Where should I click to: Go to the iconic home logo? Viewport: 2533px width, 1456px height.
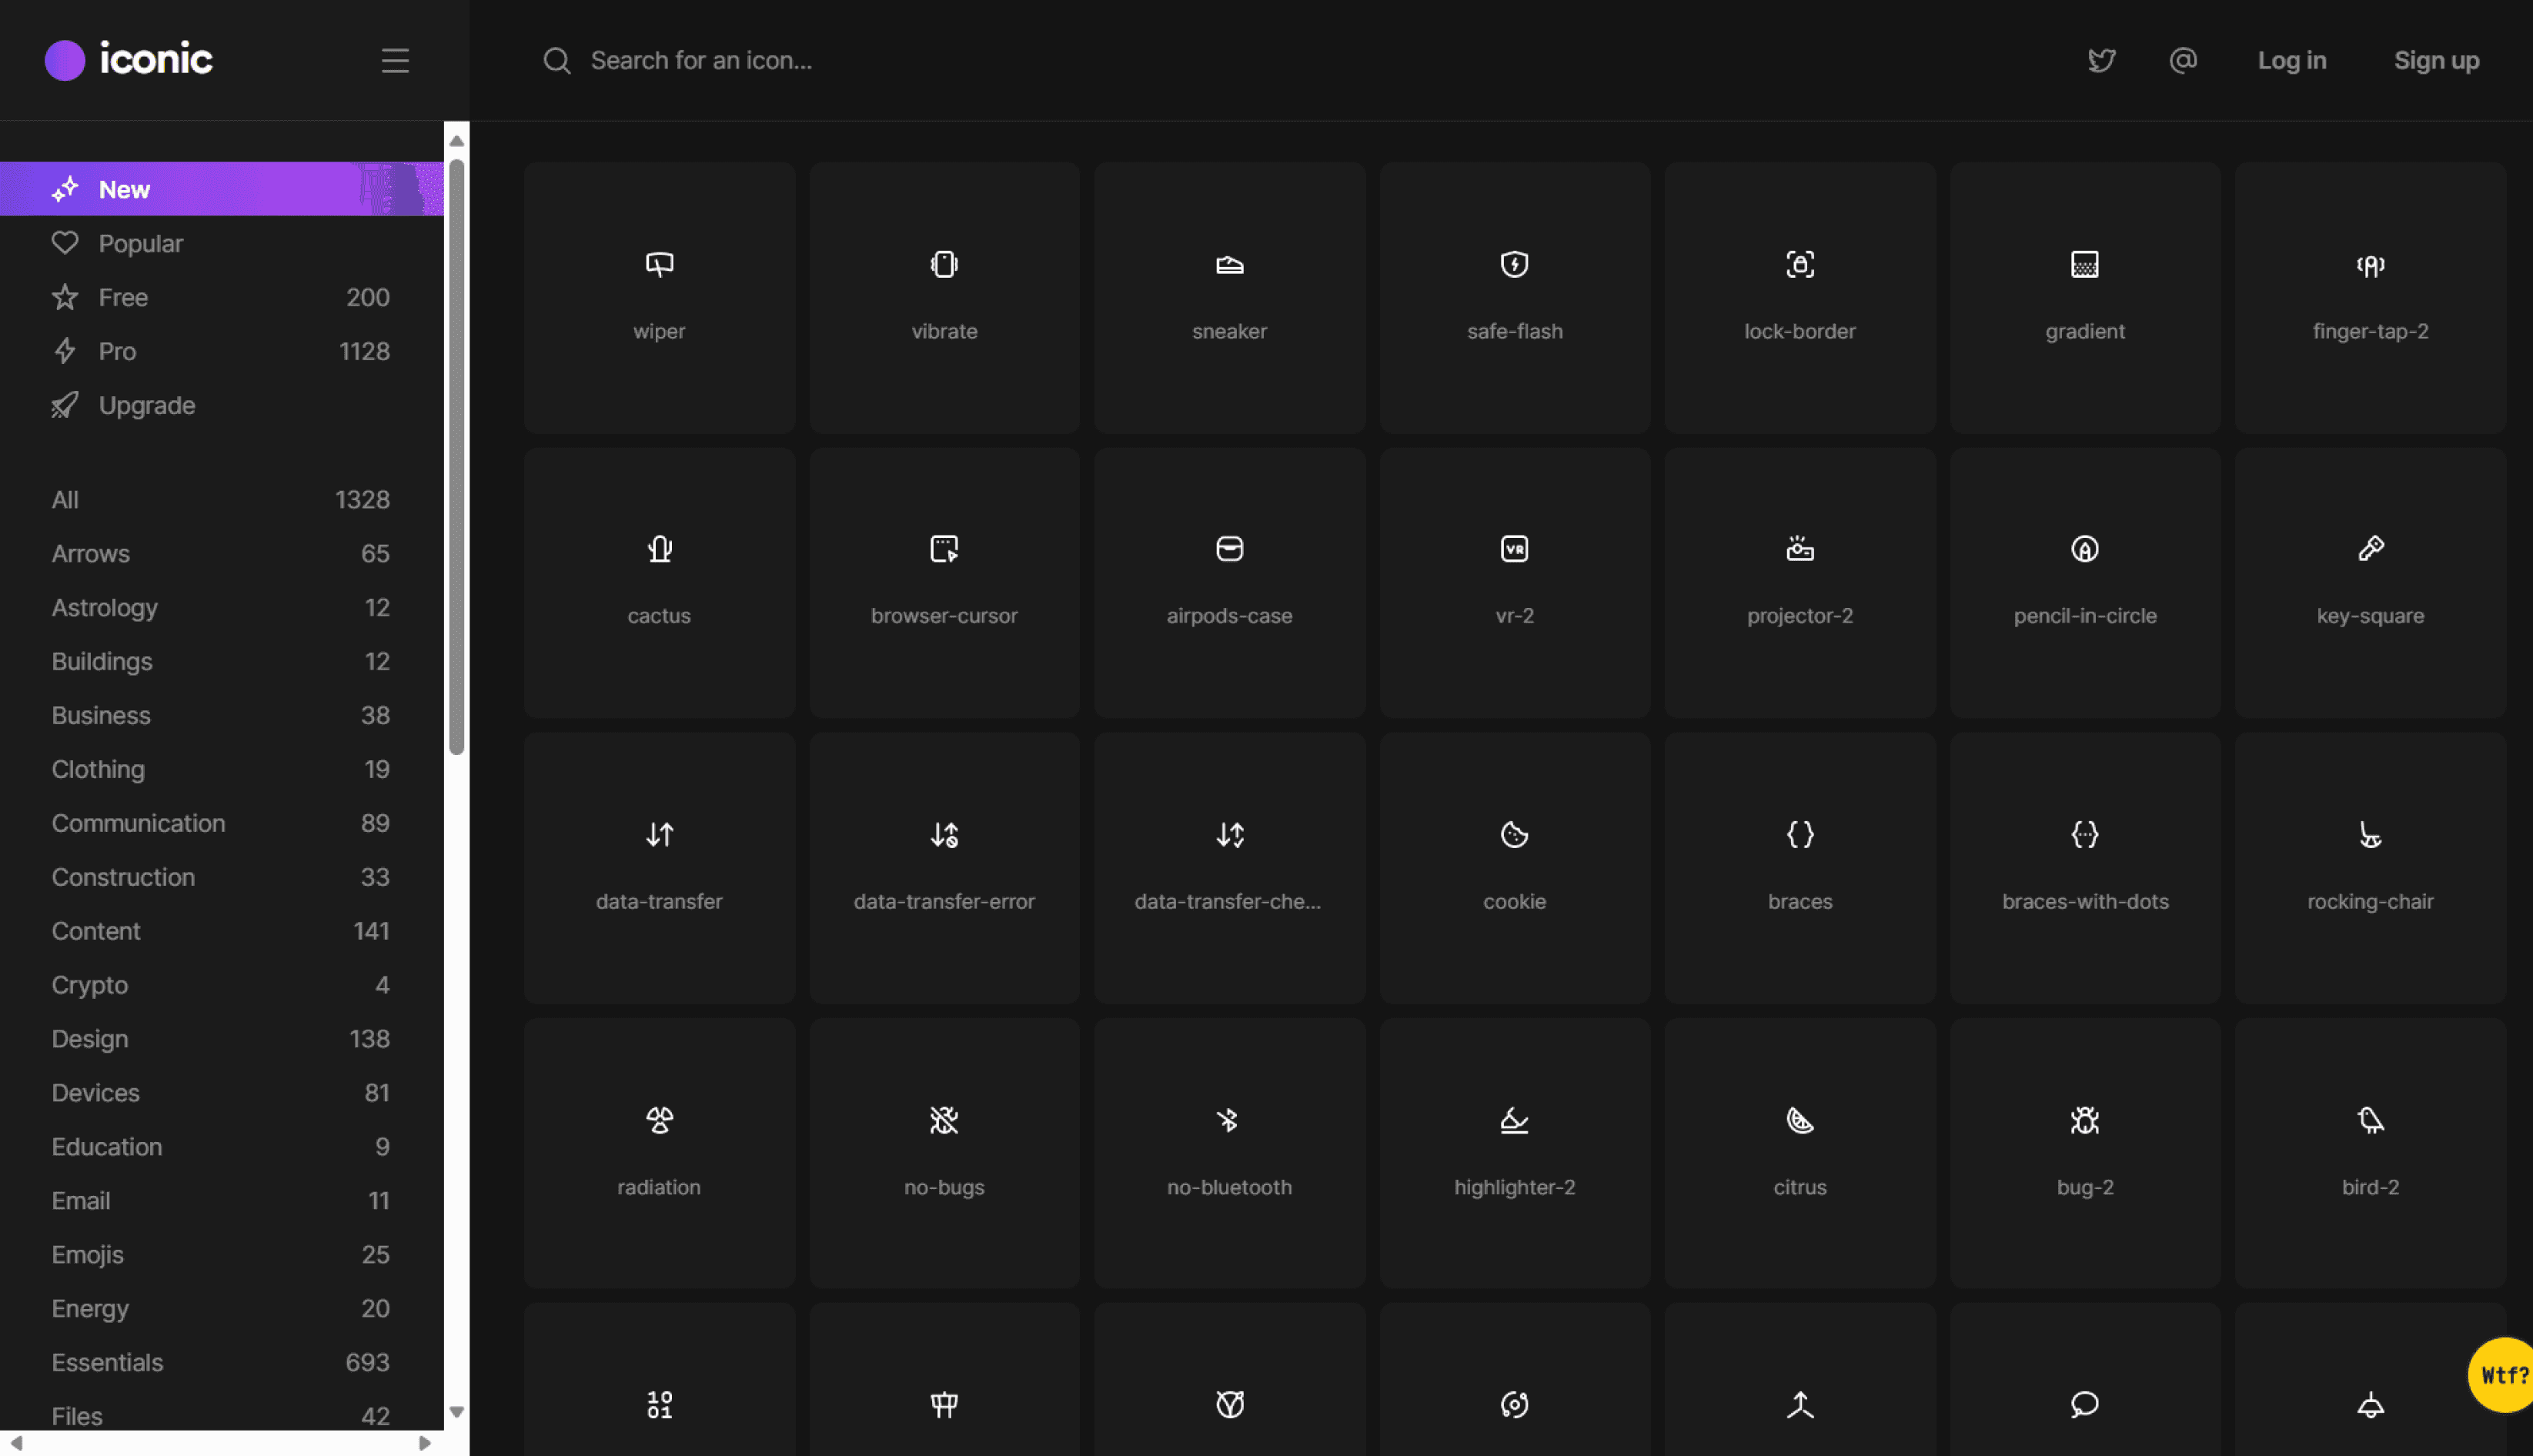(x=129, y=60)
